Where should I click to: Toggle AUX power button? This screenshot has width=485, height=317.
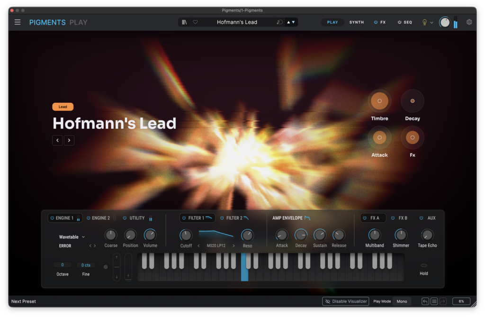coord(421,218)
